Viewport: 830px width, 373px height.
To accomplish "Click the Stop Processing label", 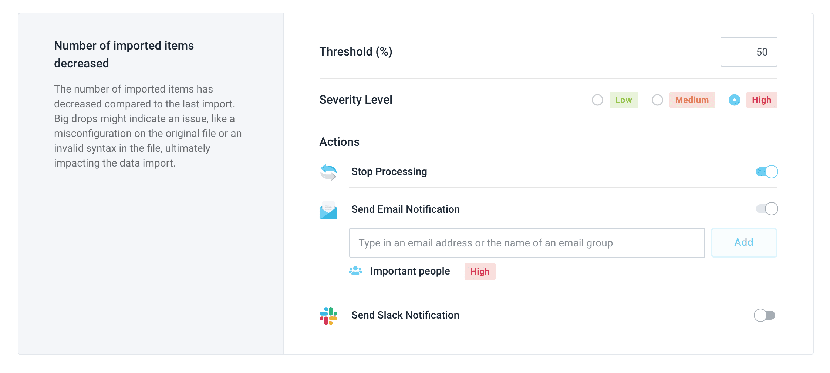I will pyautogui.click(x=389, y=172).
